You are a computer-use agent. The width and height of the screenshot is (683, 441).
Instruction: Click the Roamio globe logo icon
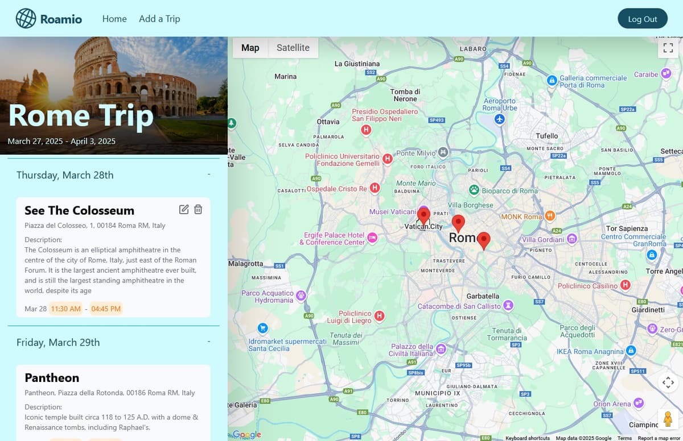click(26, 19)
